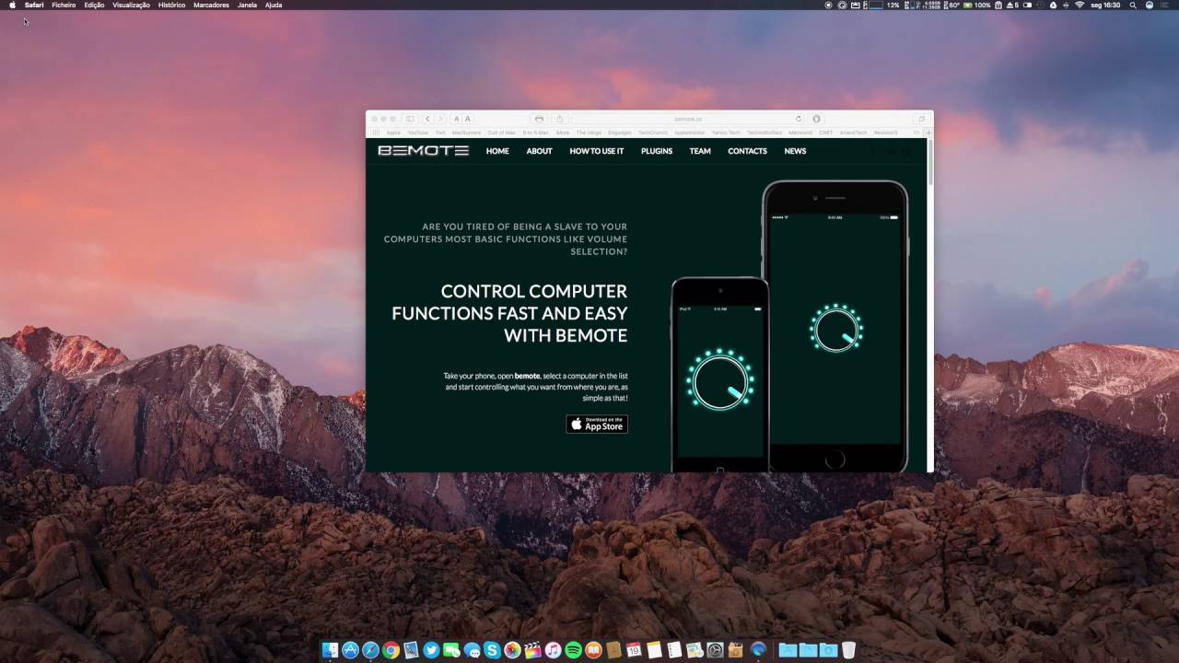Increase text size with large A button
This screenshot has height=663, width=1179.
468,119
